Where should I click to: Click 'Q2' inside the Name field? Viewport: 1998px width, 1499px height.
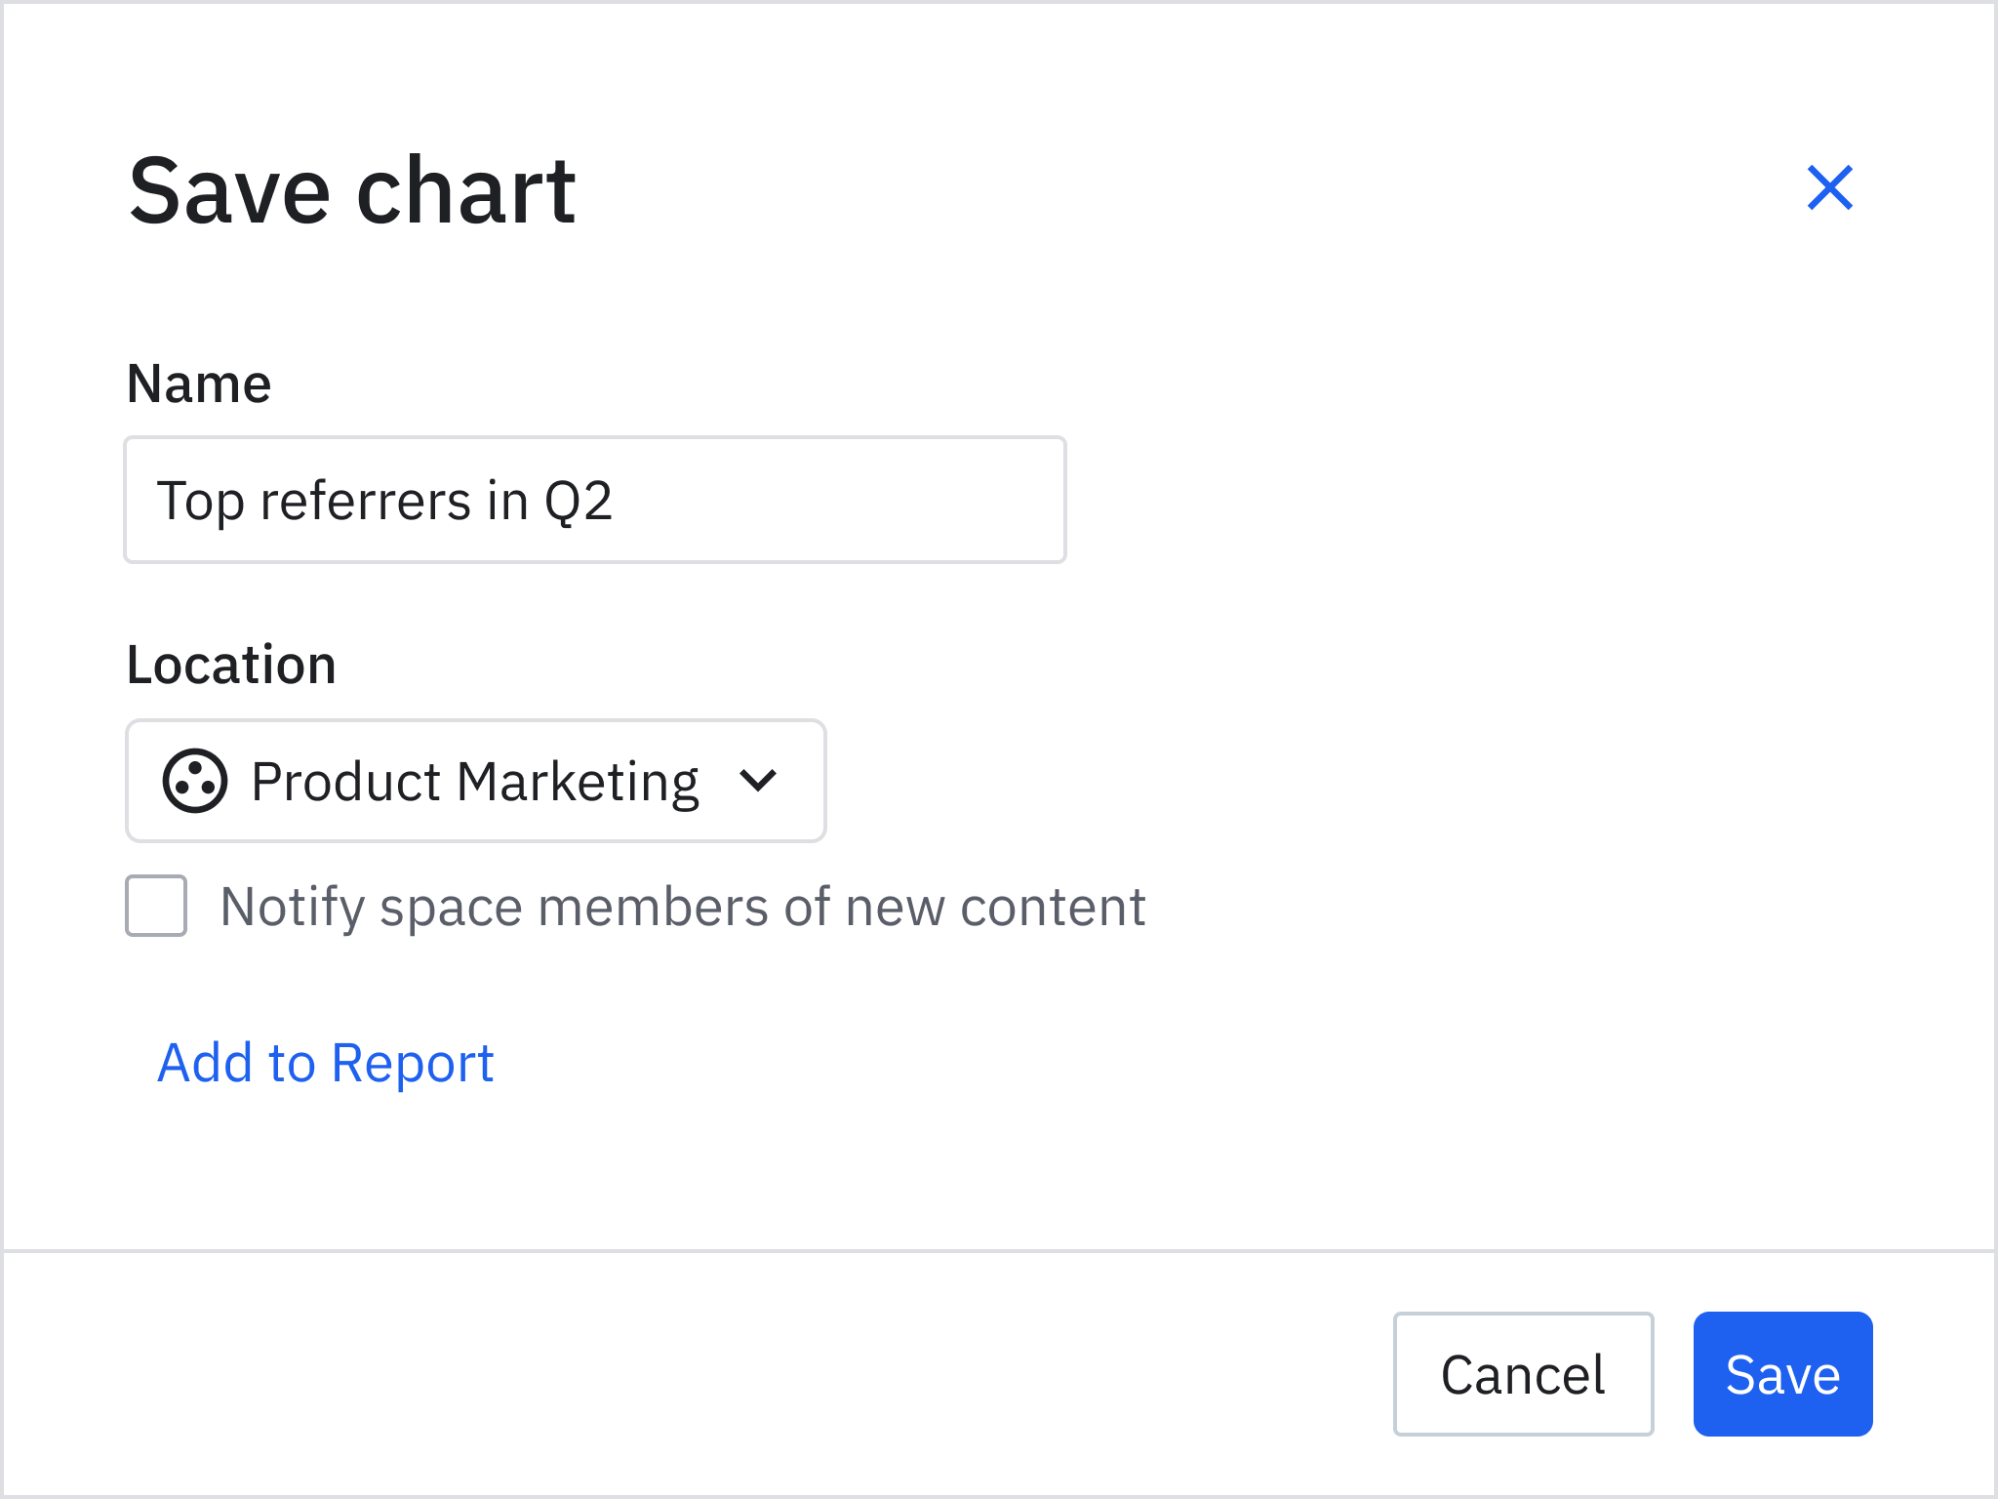pos(579,502)
